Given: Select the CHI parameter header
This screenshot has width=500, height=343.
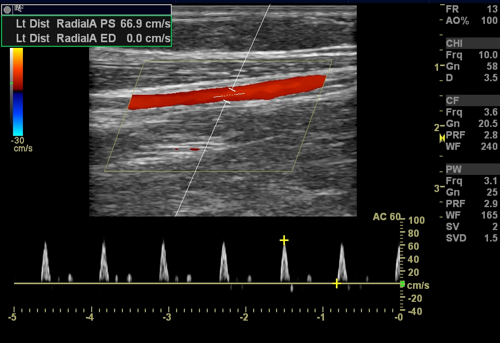Looking at the screenshot, I should coord(454,43).
